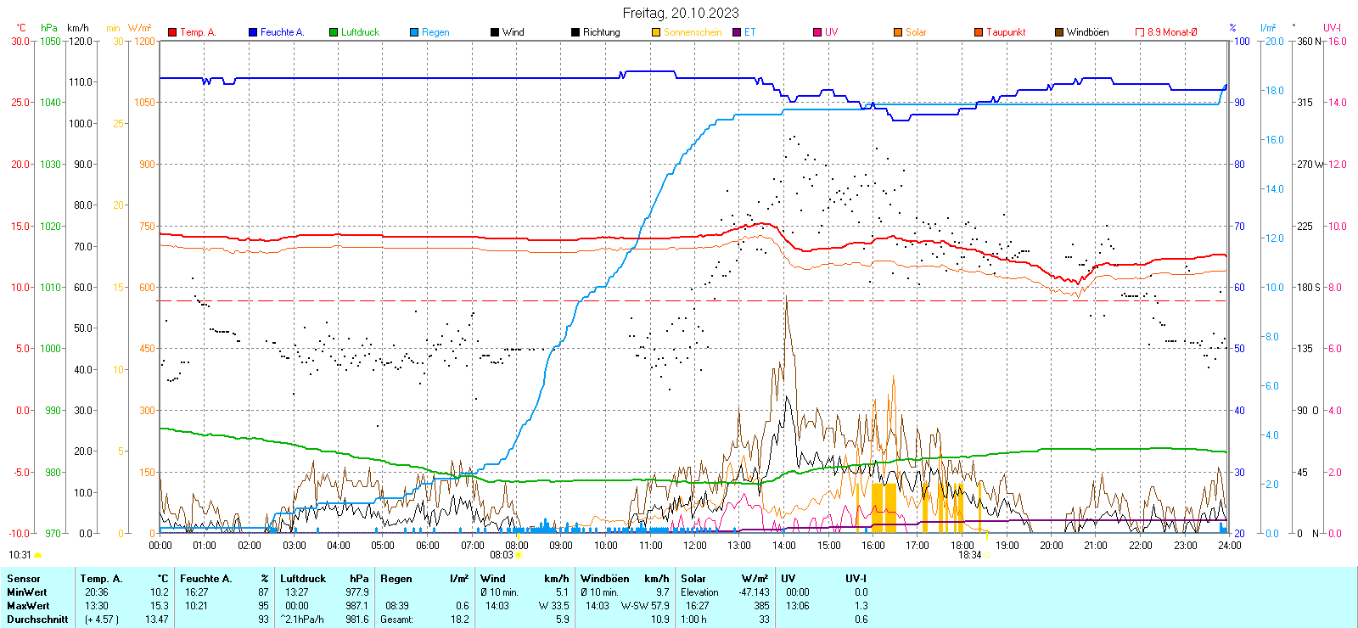Click the green Luftdruck legend square
The width and height of the screenshot is (1358, 628).
334,32
